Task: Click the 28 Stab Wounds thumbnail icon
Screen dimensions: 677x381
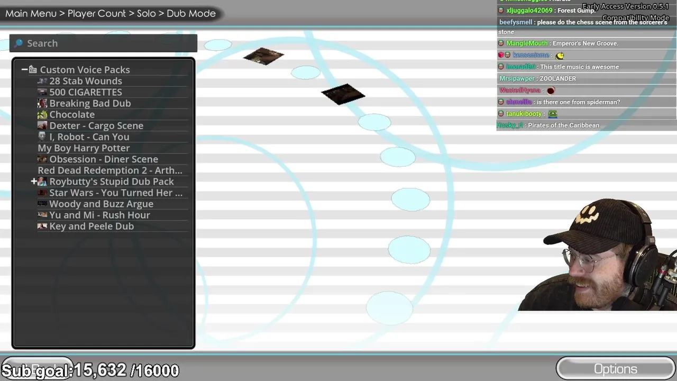Action: (42, 81)
